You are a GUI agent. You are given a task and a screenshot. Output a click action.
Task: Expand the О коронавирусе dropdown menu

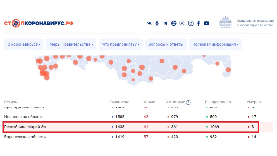point(24,45)
